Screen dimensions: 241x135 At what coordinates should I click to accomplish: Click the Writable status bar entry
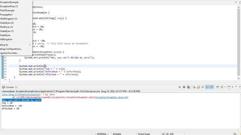117,134
